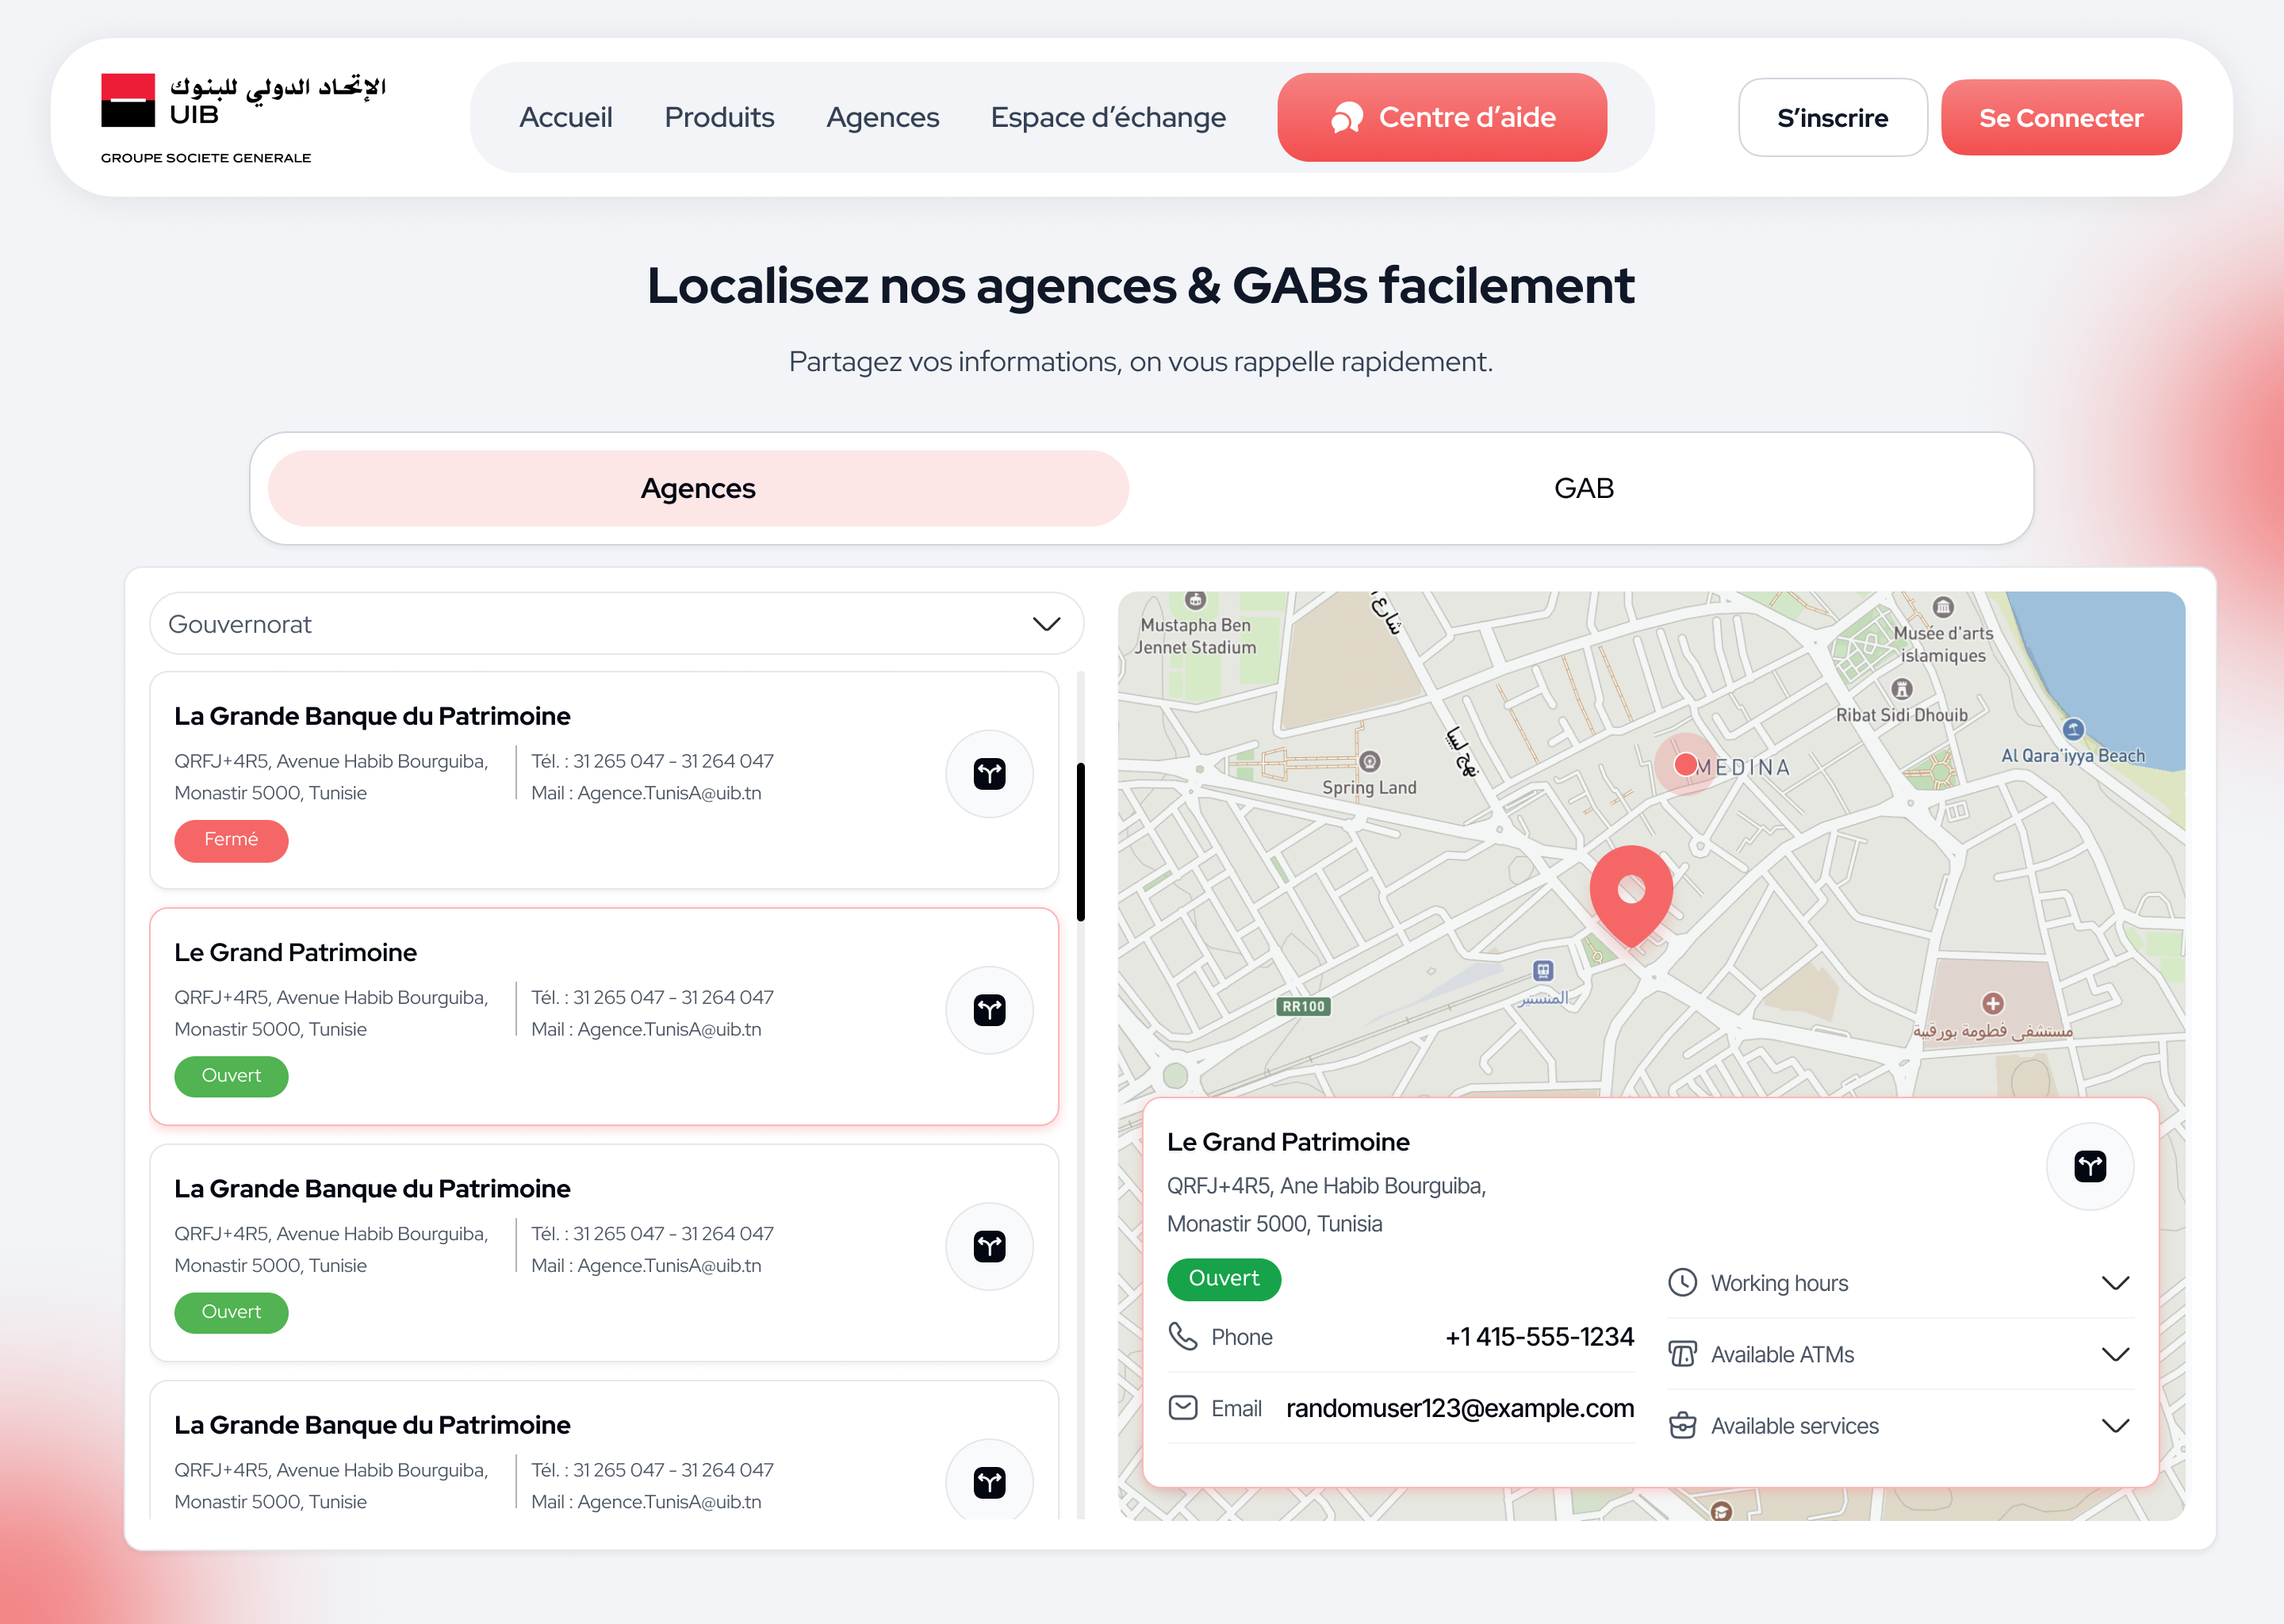Open the Gouvernorat dropdown
This screenshot has width=2284, height=1624.
pyautogui.click(x=616, y=624)
